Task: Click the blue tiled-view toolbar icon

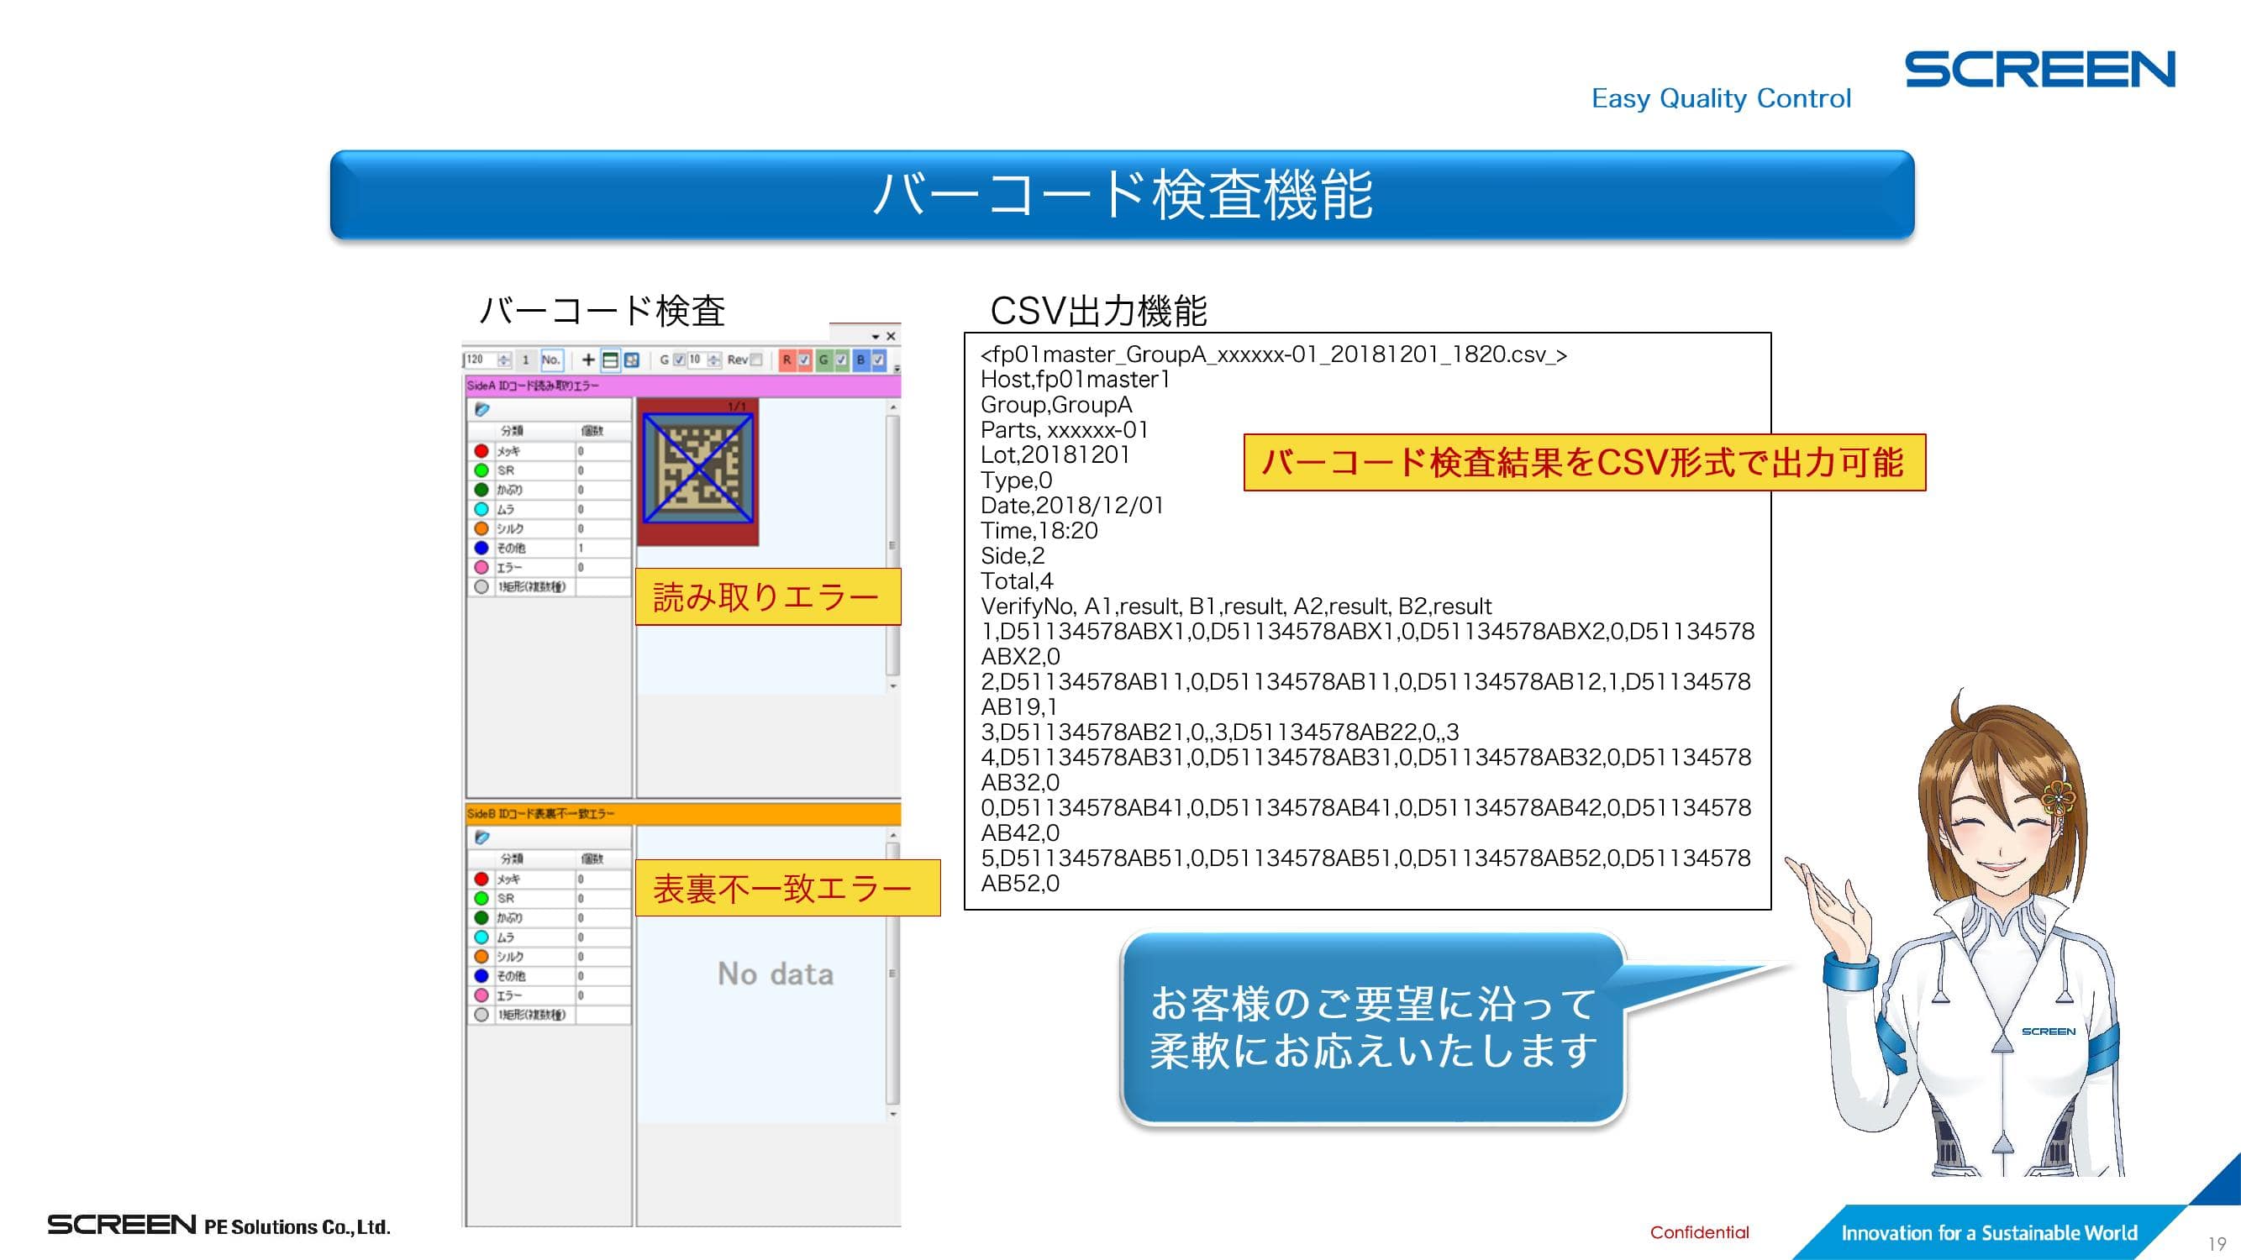Action: click(x=633, y=360)
